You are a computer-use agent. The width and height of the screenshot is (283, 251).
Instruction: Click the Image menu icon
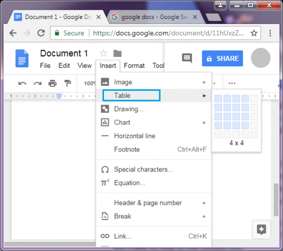click(105, 82)
